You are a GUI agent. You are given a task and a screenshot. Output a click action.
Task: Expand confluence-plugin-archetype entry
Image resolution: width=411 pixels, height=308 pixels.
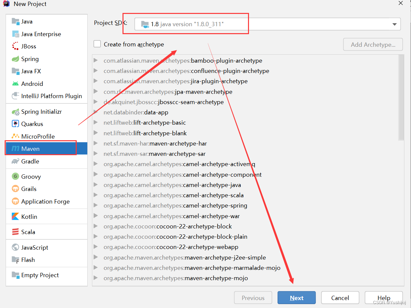96,71
